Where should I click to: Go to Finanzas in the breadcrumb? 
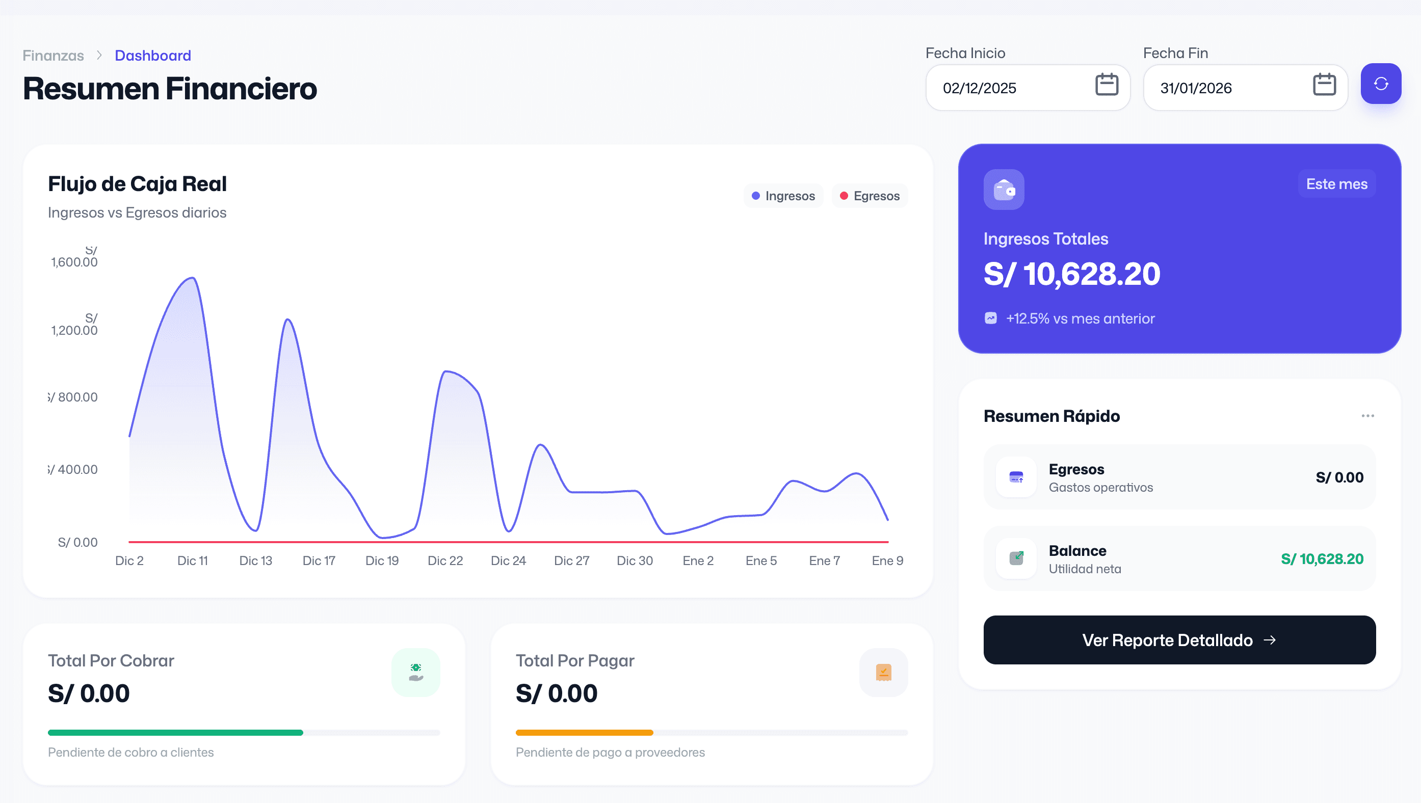(53, 56)
